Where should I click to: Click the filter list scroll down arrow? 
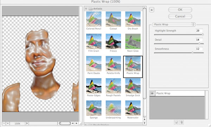pyautogui.click(x=145, y=123)
